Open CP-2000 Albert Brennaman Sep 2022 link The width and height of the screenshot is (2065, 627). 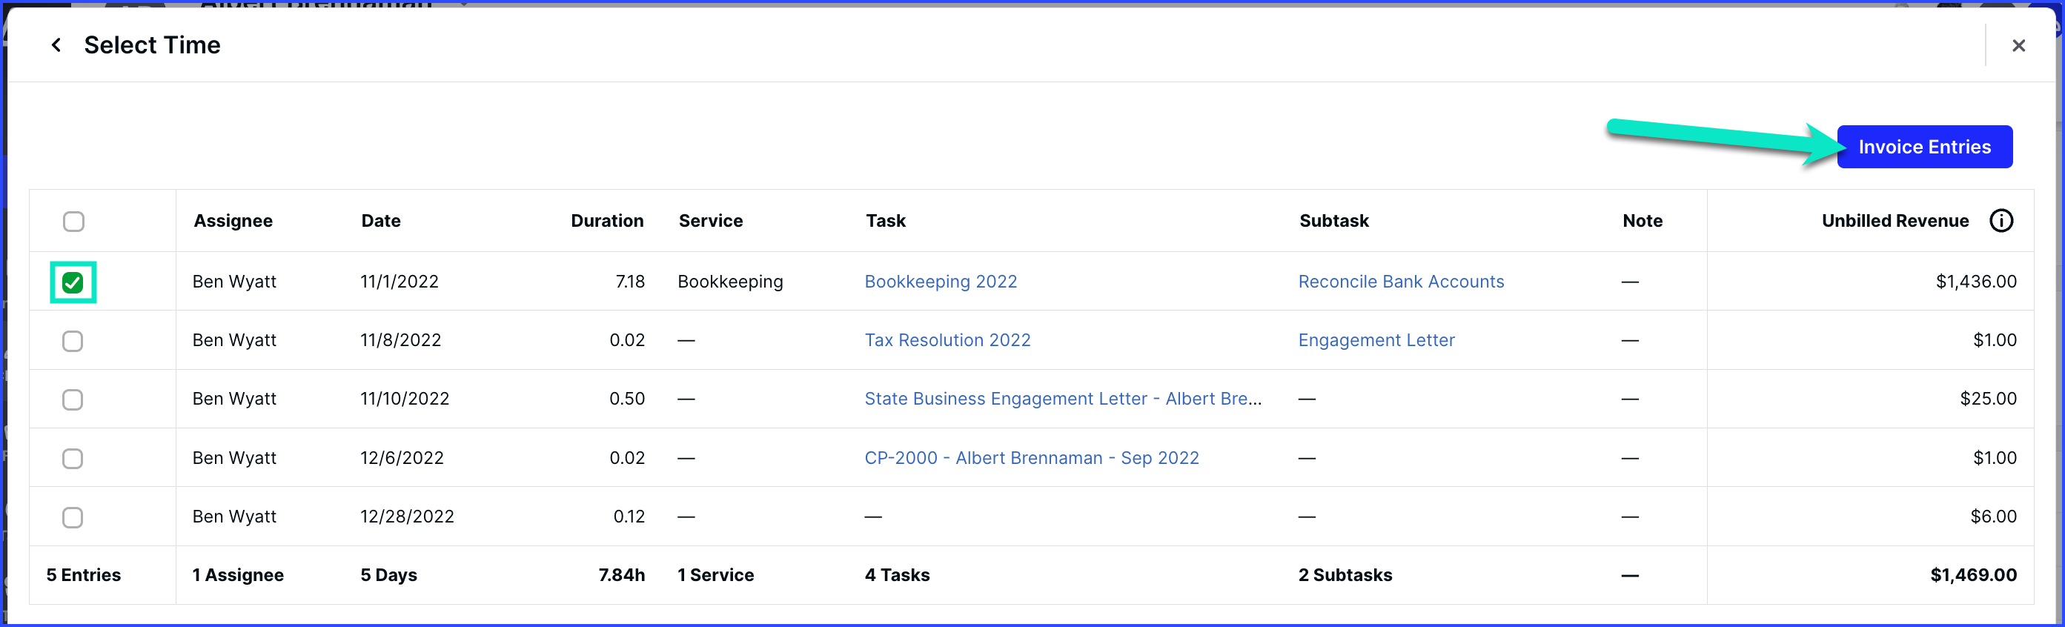[1031, 458]
